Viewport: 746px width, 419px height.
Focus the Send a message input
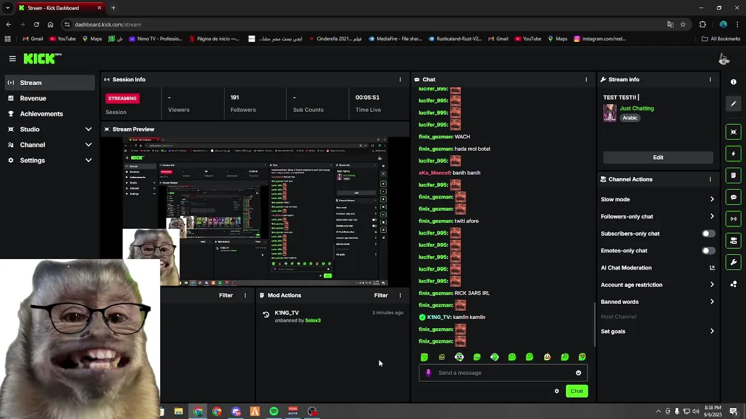(x=503, y=373)
